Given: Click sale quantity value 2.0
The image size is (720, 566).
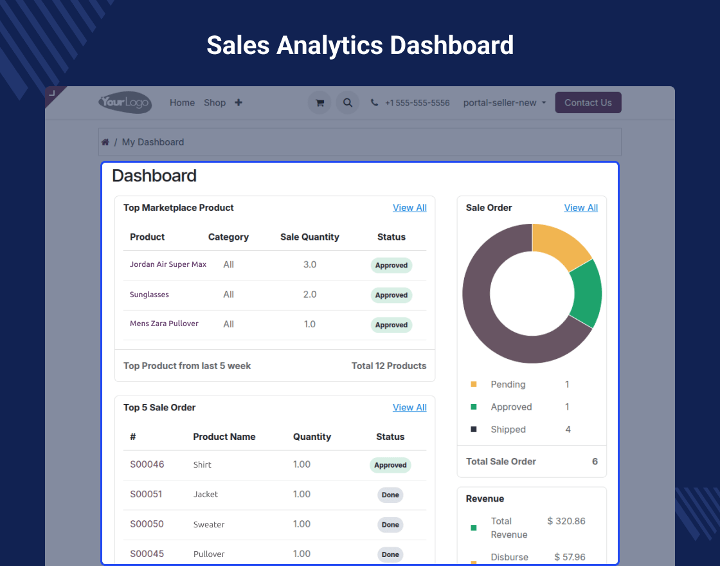Looking at the screenshot, I should pos(309,295).
